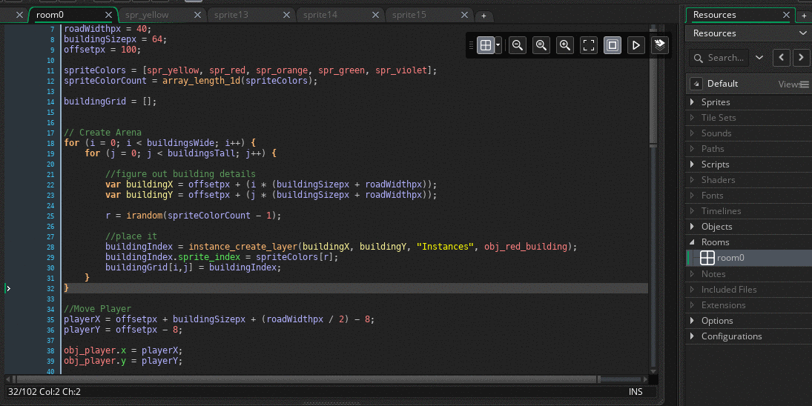Expand the Tile Sets folder
This screenshot has height=406, width=812.
point(693,117)
